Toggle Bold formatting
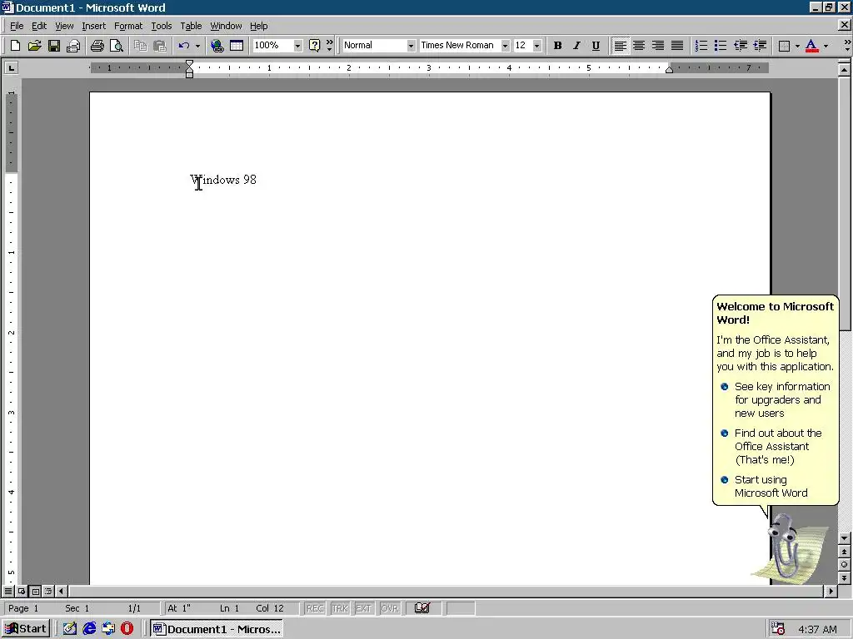The height and width of the screenshot is (639, 853). coord(557,46)
